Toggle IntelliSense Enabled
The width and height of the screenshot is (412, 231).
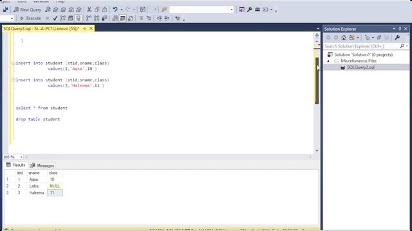point(79,18)
